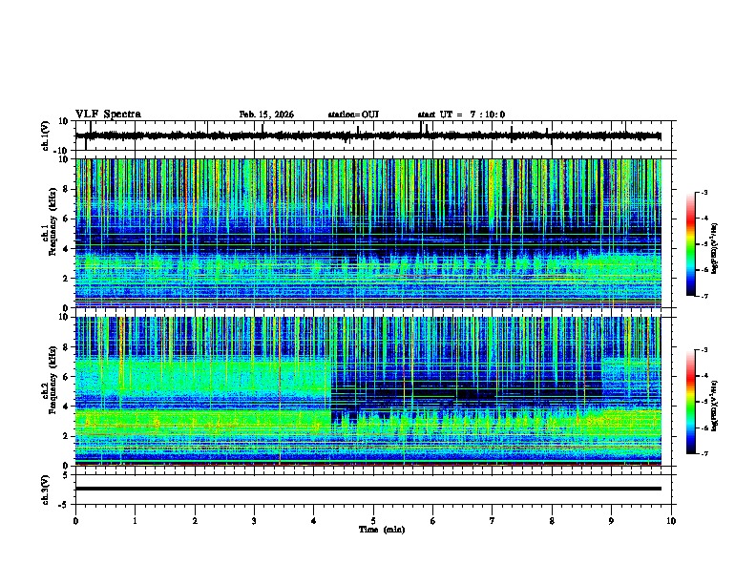Screen dimensions: 756x584
Task: Click the "Time (min)" x-axis label
Action: pyautogui.click(x=382, y=530)
